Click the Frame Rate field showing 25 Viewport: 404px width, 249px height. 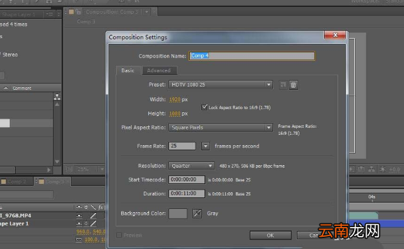tap(182, 146)
